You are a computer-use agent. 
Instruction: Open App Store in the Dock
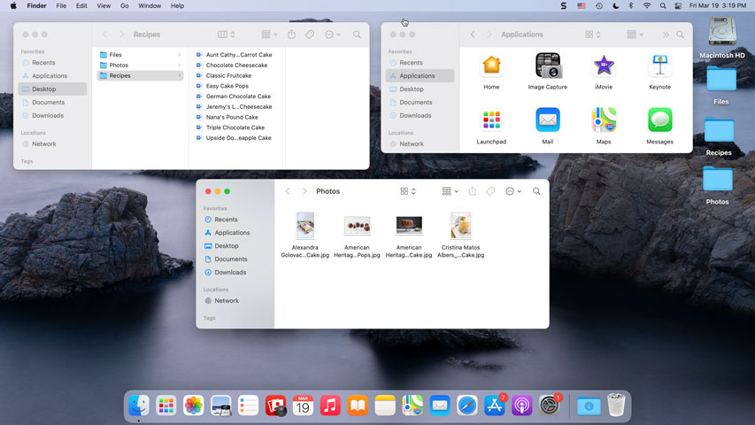[495, 406]
